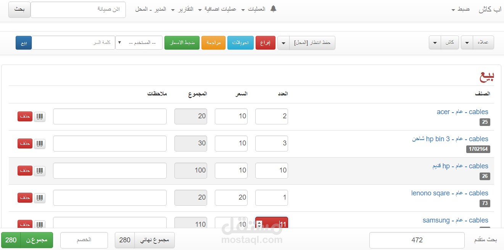Click the اب كاش brand link
This screenshot has height=250, width=504.
490,10
